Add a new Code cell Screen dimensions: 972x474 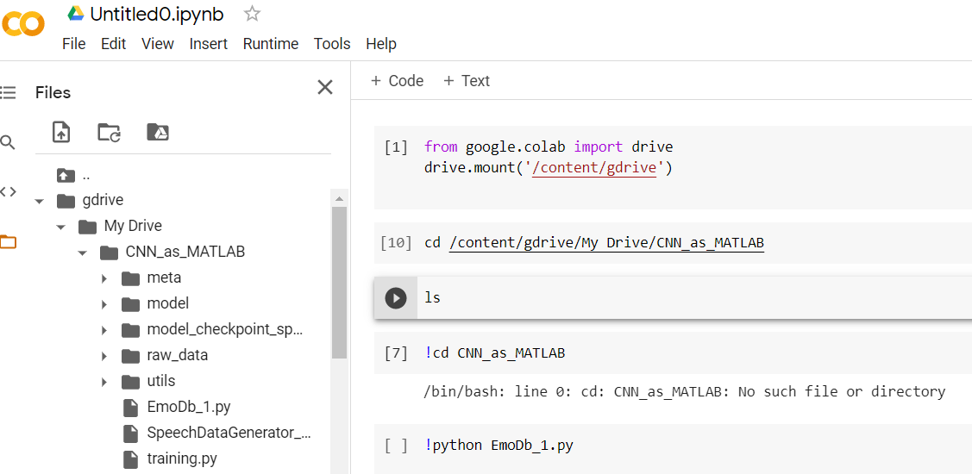[x=397, y=81]
